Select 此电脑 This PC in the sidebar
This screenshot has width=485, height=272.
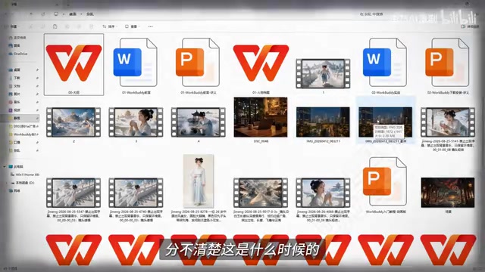click(16, 166)
